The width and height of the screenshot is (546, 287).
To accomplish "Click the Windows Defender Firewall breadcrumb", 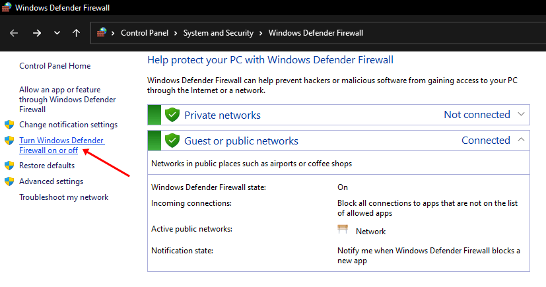I will pyautogui.click(x=316, y=33).
